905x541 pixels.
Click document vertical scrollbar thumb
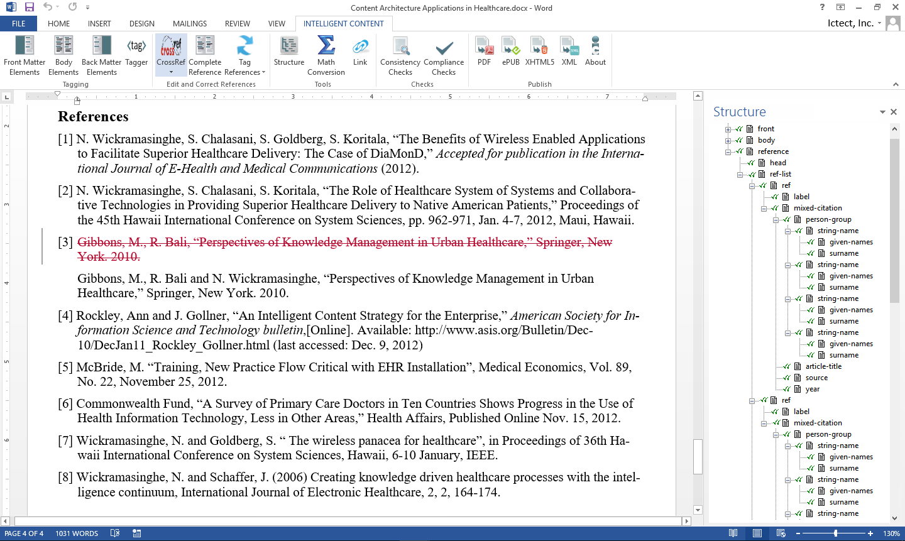tap(698, 457)
